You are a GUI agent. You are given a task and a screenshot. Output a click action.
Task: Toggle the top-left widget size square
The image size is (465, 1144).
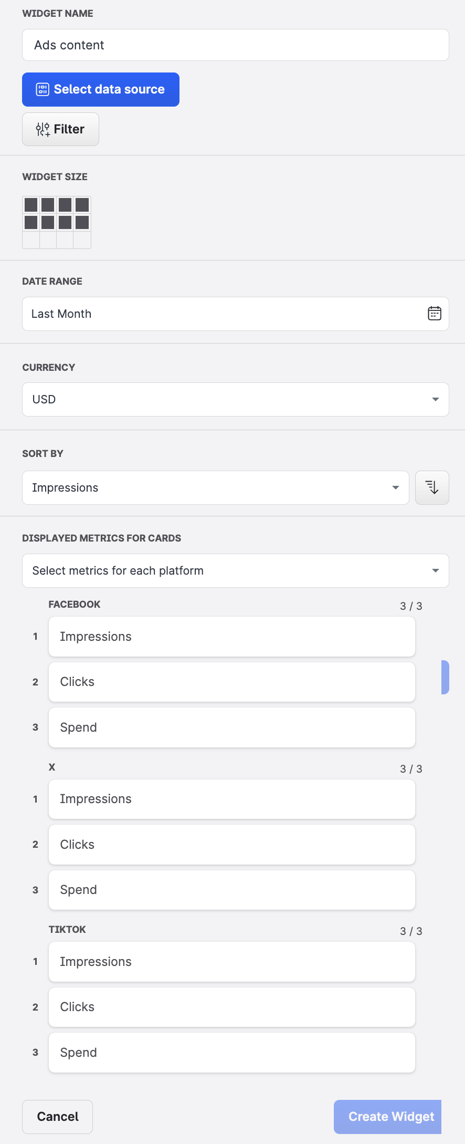30,204
